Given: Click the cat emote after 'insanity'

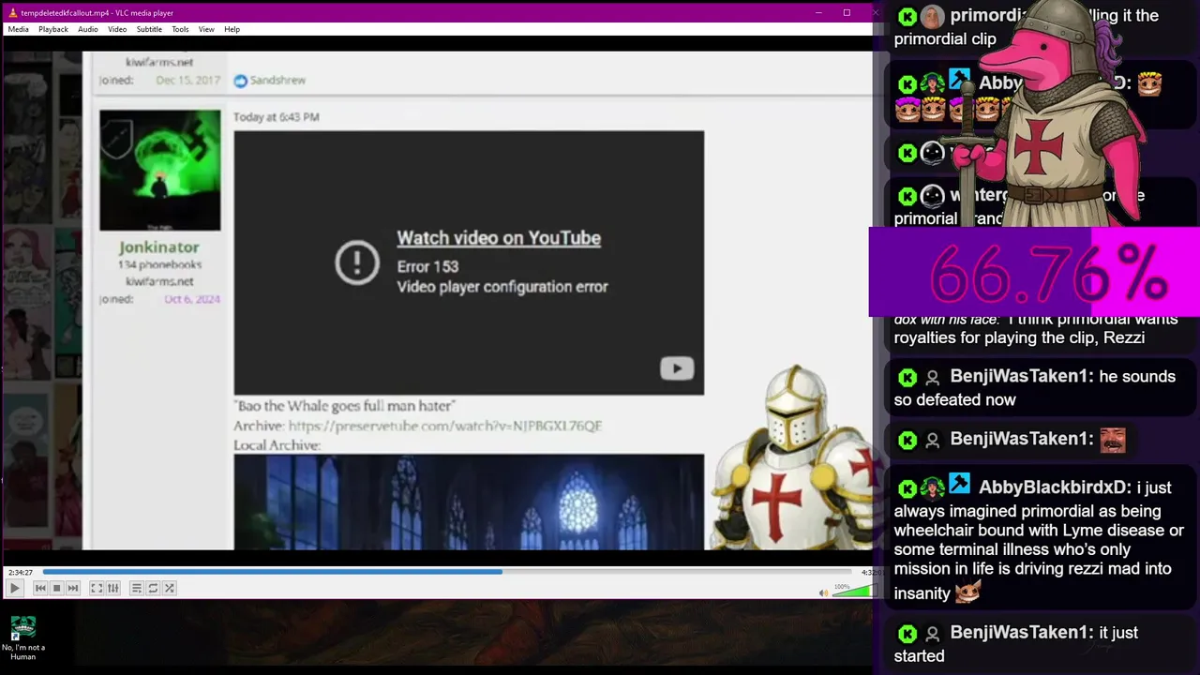Looking at the screenshot, I should point(967,592).
